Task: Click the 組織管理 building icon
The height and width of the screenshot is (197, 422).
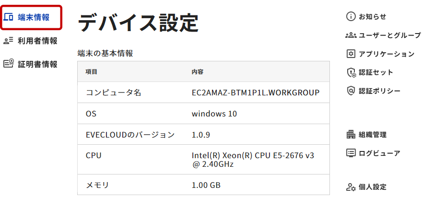Action: (x=351, y=135)
